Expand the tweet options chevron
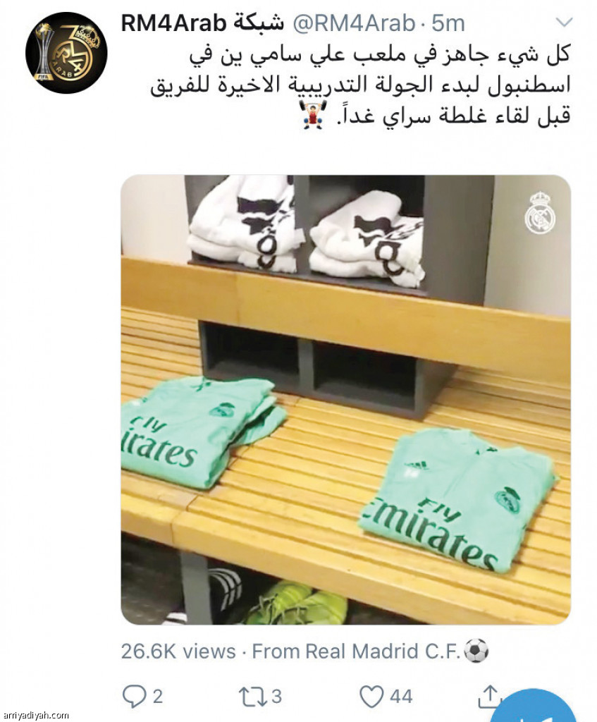 (x=565, y=22)
